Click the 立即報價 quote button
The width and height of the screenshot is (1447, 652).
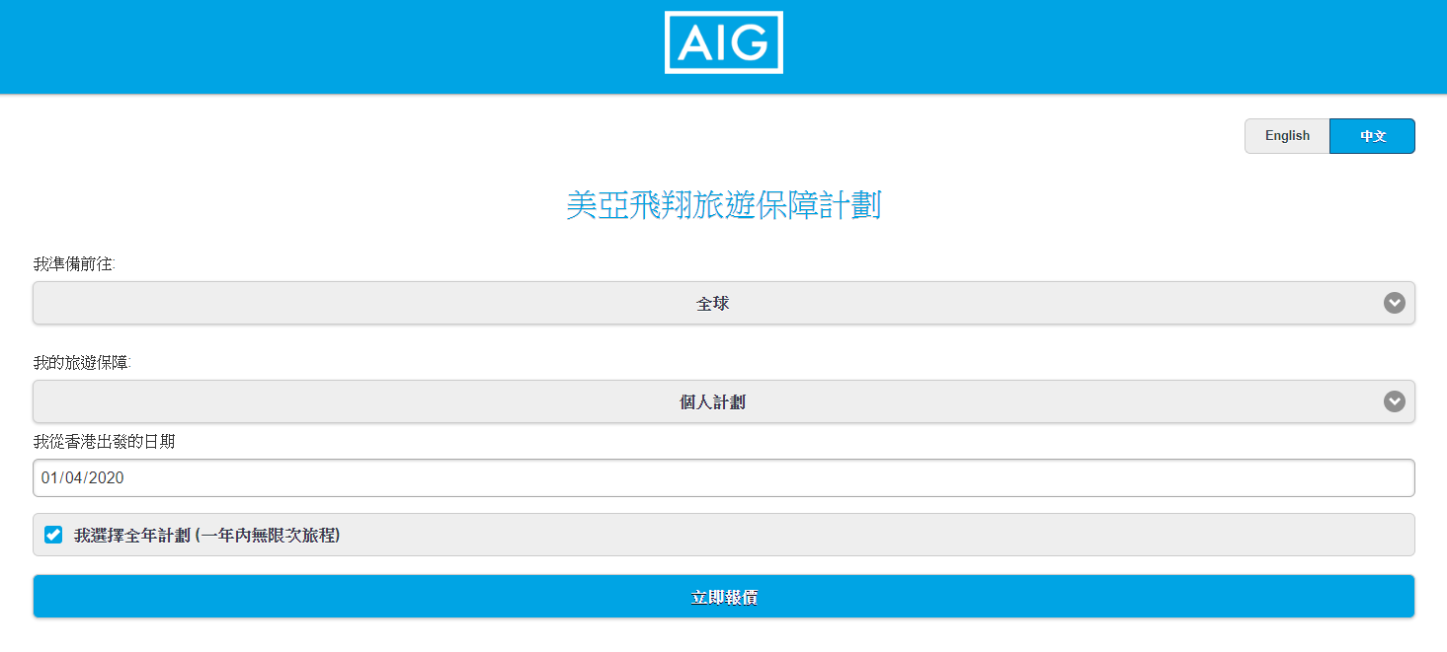tap(723, 596)
